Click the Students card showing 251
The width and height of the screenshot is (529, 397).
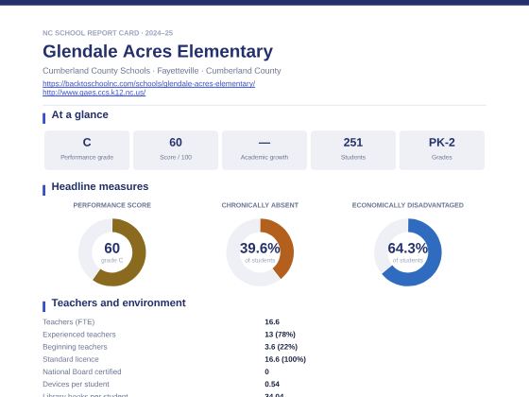tap(353, 150)
